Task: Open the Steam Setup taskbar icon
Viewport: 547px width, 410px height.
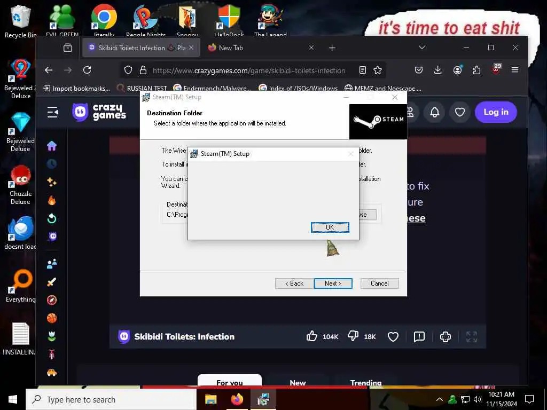Action: click(x=263, y=399)
